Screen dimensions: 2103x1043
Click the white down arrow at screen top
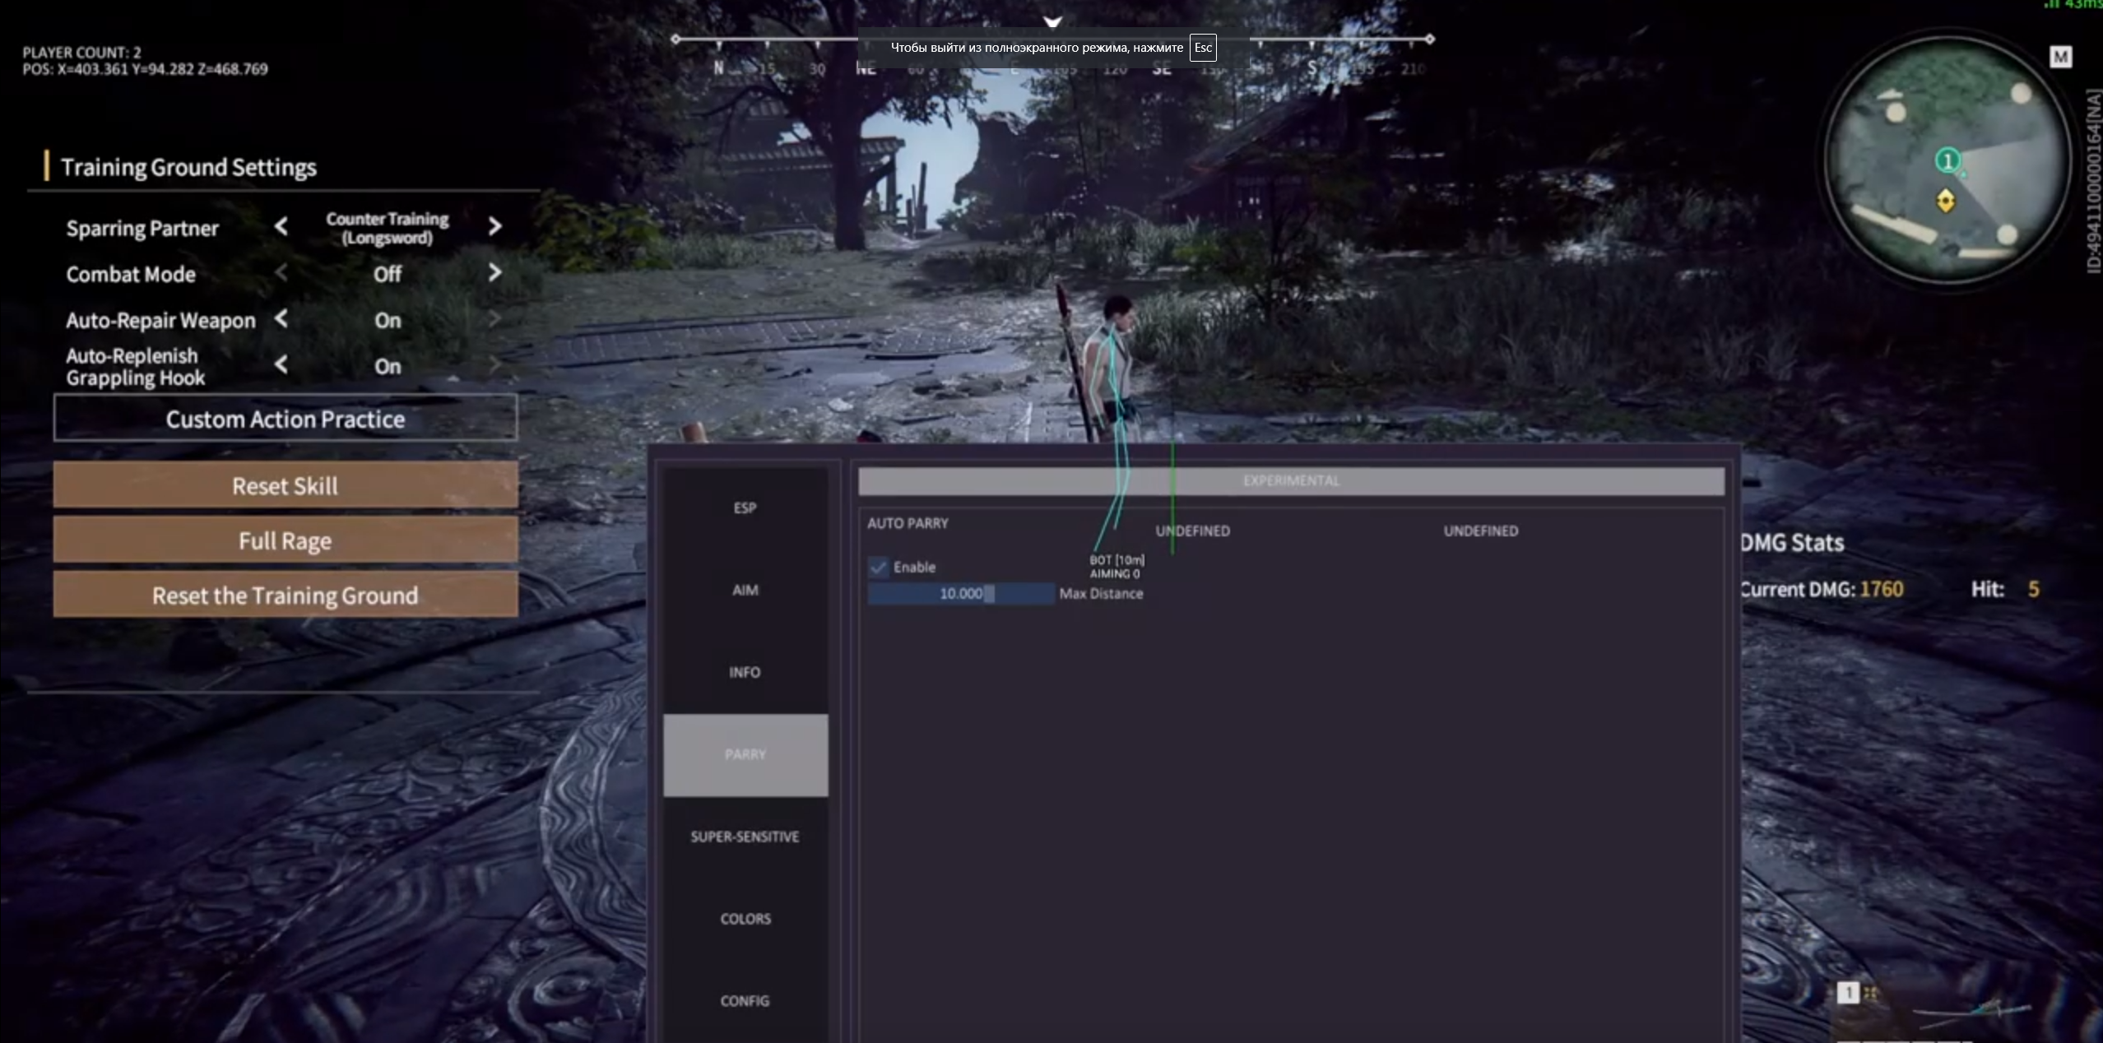click(1052, 21)
